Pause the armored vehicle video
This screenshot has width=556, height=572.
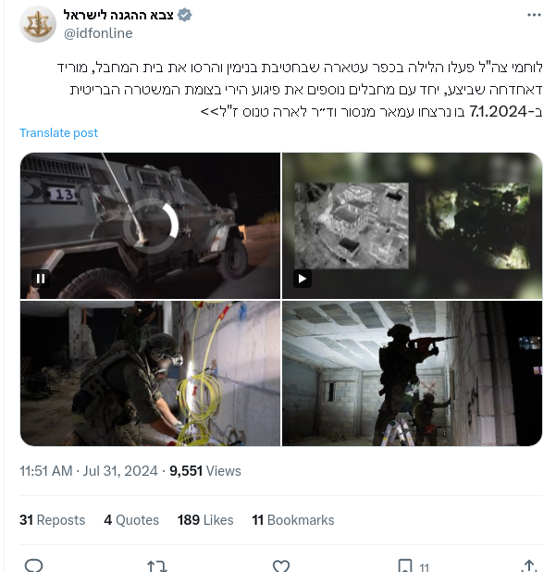click(41, 279)
